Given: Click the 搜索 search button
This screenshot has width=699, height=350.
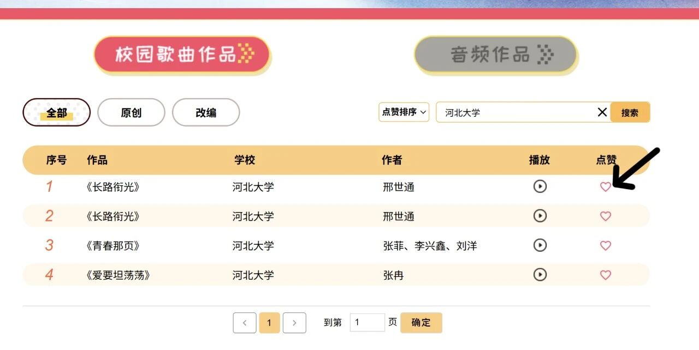Looking at the screenshot, I should (630, 113).
